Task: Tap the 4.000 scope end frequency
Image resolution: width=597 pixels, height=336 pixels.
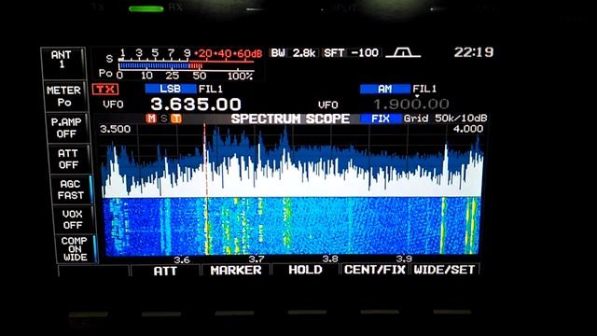Action: (468, 129)
